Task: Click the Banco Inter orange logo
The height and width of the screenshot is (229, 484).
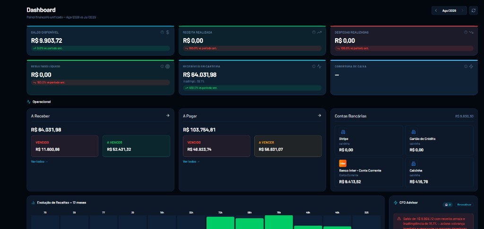Action: point(343,163)
